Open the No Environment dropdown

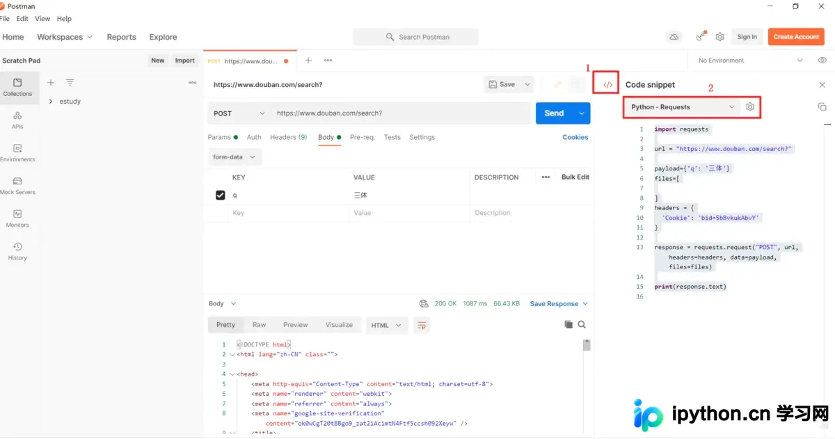click(751, 61)
